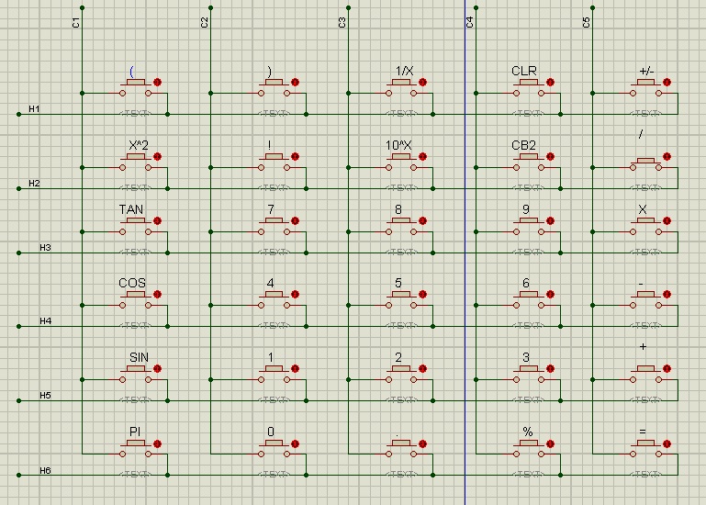This screenshot has height=505, width=706.
Task: Click the COS pushbutton switch symbol
Action: tap(135, 300)
